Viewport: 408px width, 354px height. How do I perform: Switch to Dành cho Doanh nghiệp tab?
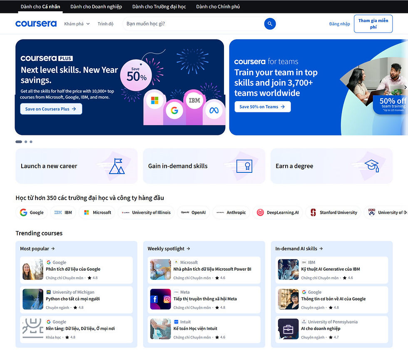tap(96, 6)
